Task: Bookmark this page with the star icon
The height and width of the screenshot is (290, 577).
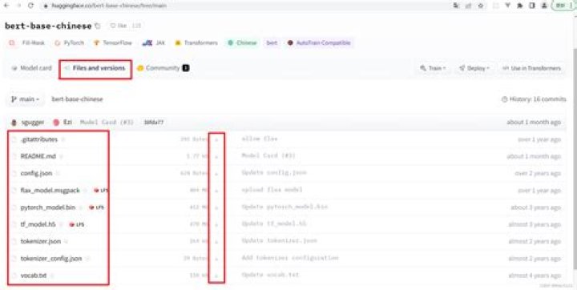Action: pos(481,6)
